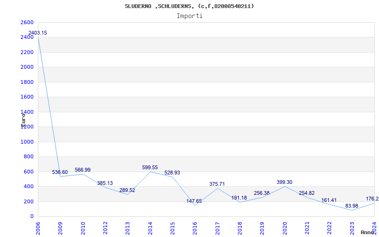Click the 375.71 value label
This screenshot has width=379, height=237.
(217, 184)
